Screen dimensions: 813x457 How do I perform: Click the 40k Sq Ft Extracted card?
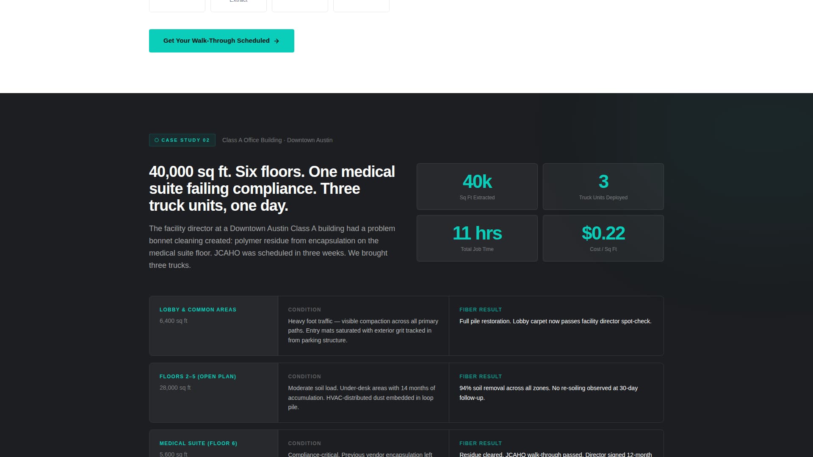477,187
